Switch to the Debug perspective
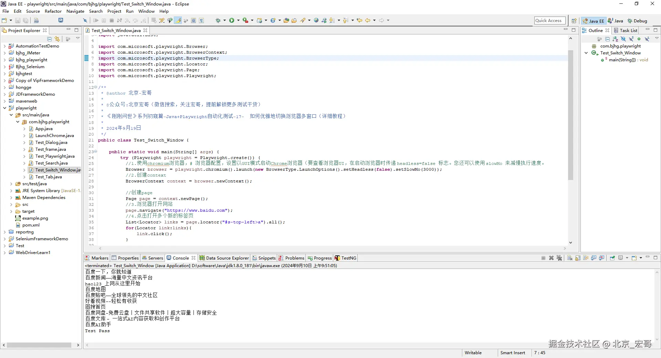Screen dimensions: 661x358 point(637,21)
